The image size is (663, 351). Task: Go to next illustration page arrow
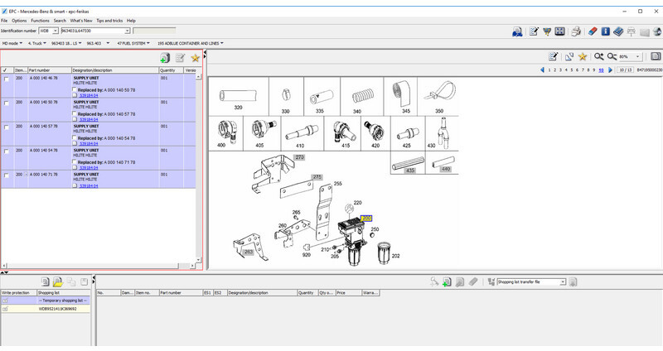(611, 70)
